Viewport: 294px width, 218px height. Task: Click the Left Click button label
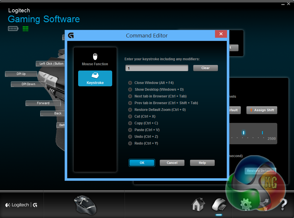click(50, 64)
